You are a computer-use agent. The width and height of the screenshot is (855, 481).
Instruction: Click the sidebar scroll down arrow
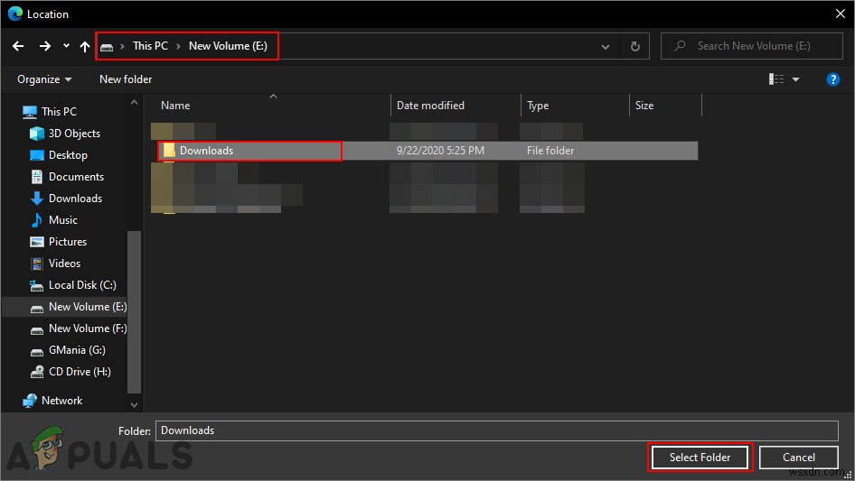[134, 404]
